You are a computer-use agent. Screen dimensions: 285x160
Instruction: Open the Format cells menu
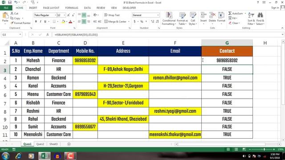click(221, 18)
